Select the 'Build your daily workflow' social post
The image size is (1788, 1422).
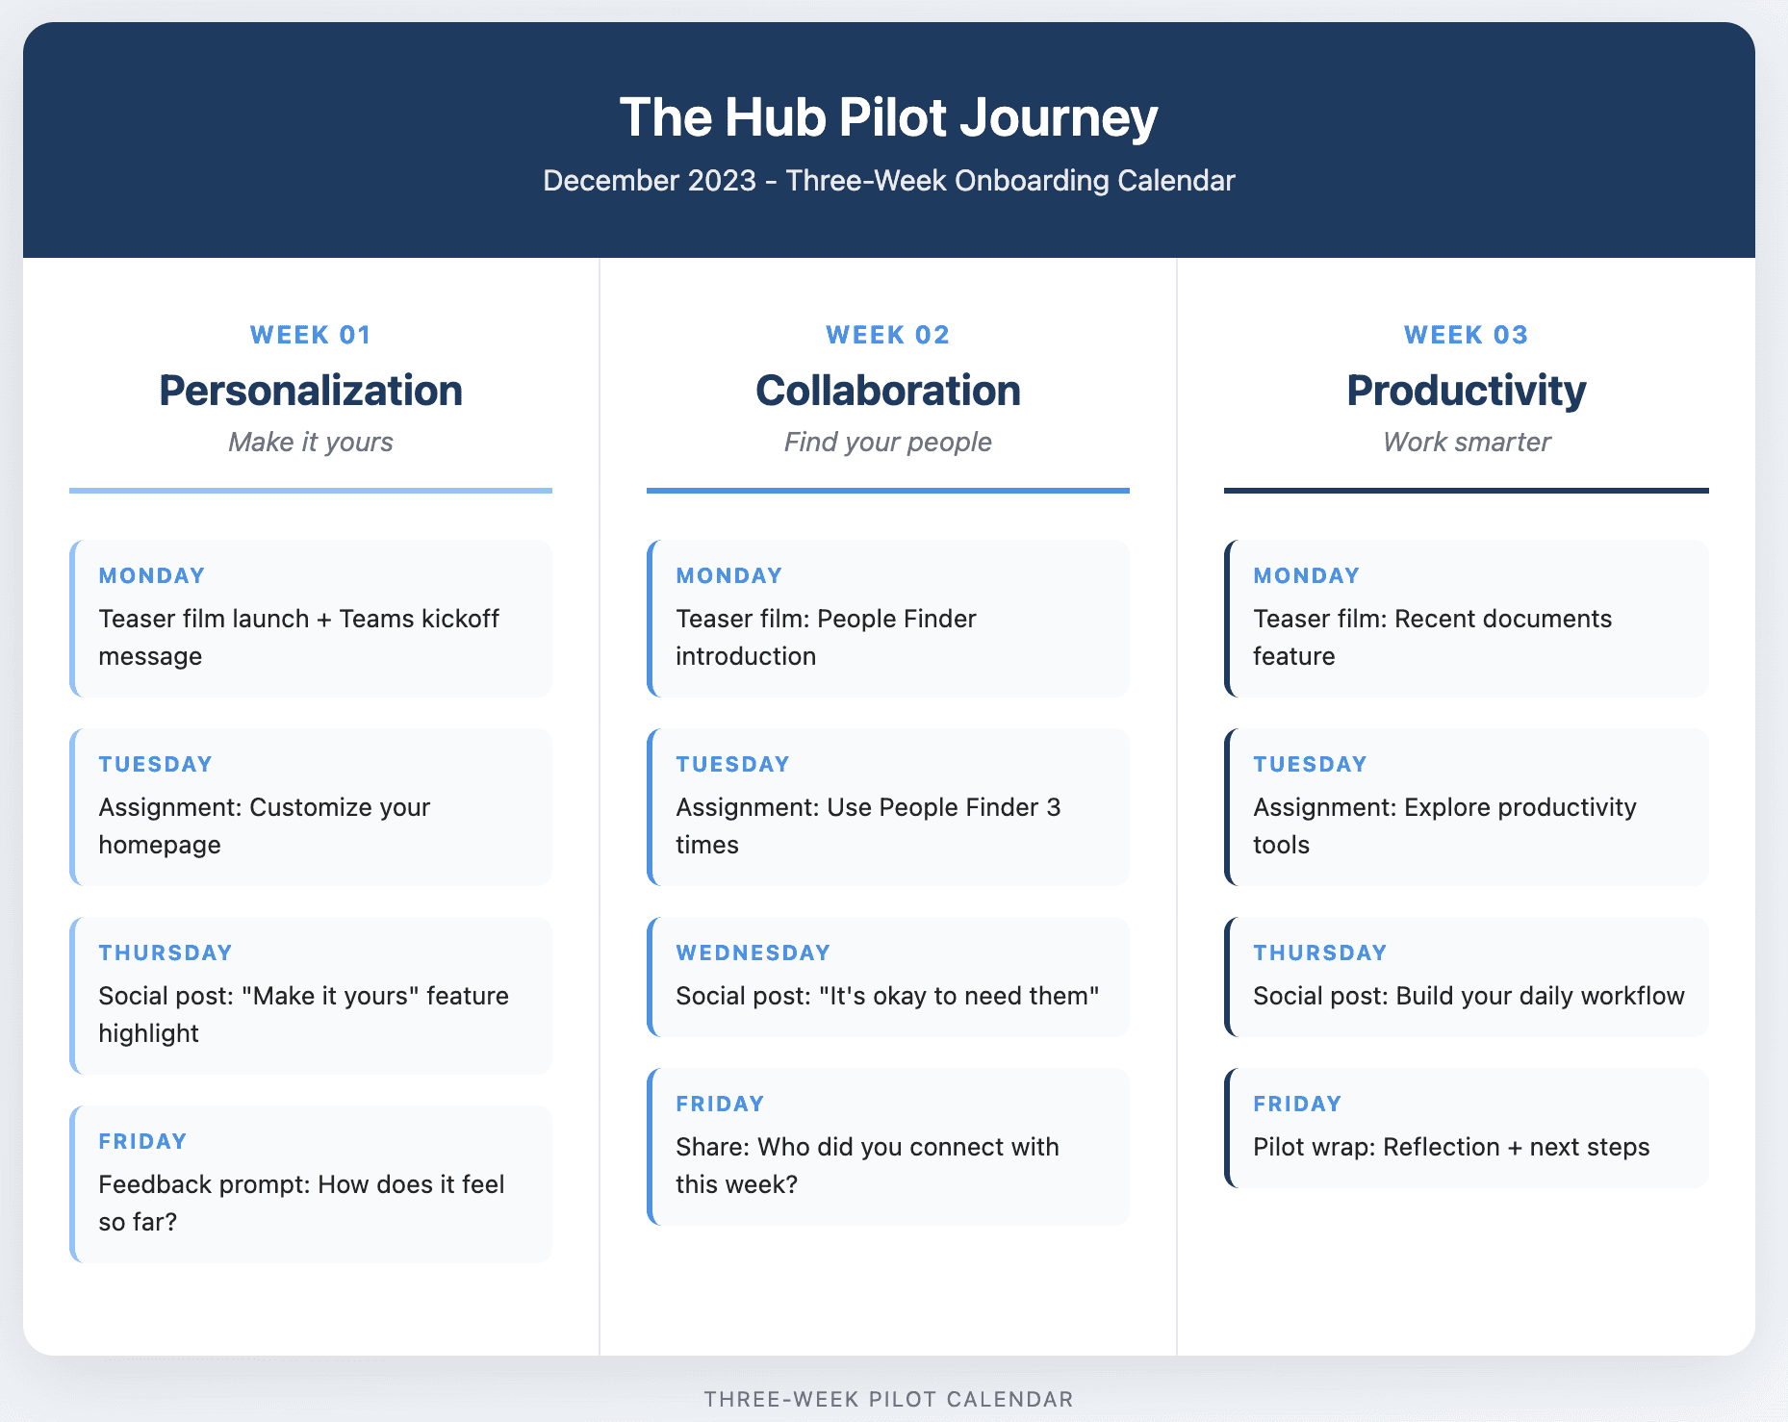point(1466,978)
